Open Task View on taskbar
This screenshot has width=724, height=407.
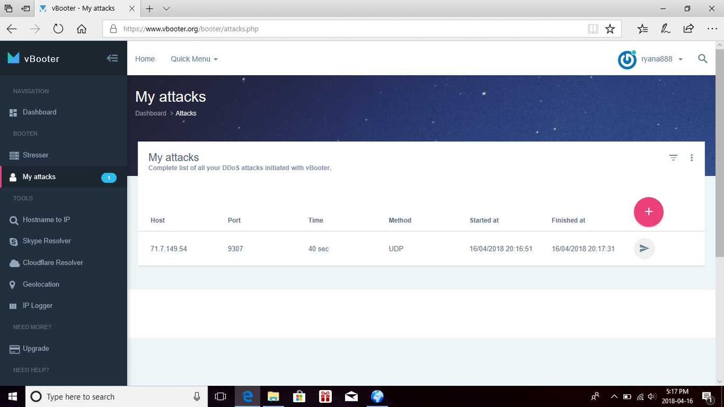point(221,397)
